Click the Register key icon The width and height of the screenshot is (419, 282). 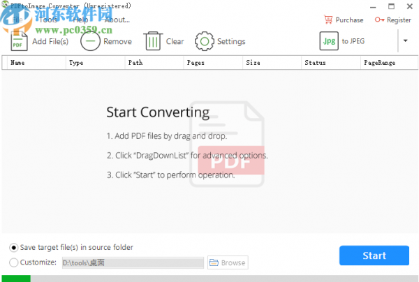[x=379, y=20]
